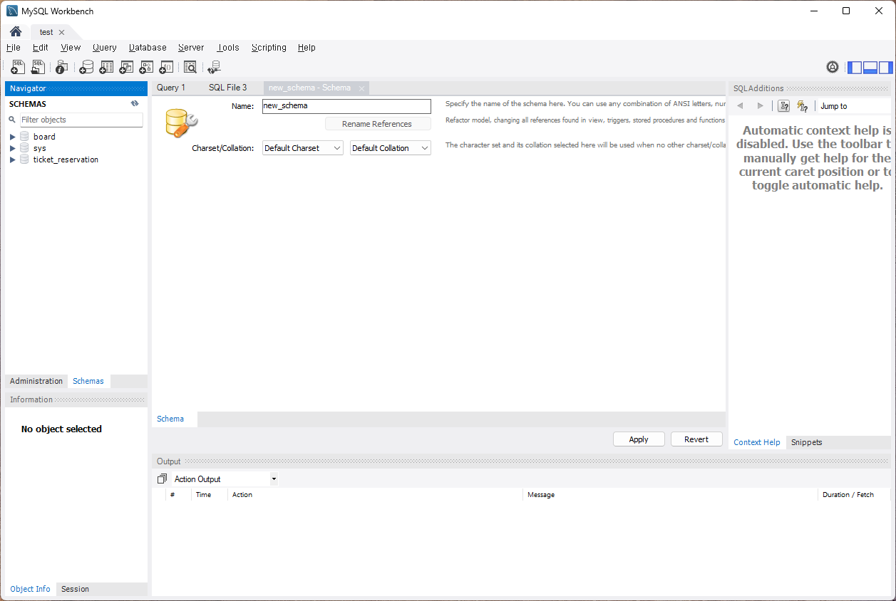
Task: Search table data icon
Action: click(x=190, y=67)
